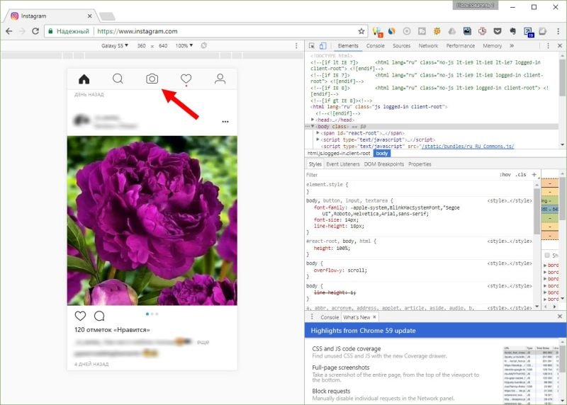Open the Memory tab
The width and height of the screenshot is (567, 405).
492,46
